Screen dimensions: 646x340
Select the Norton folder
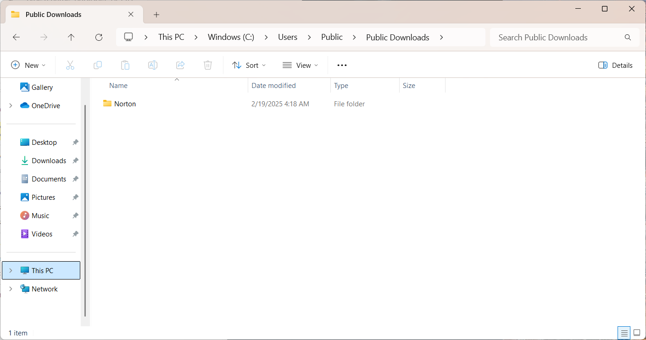click(125, 104)
